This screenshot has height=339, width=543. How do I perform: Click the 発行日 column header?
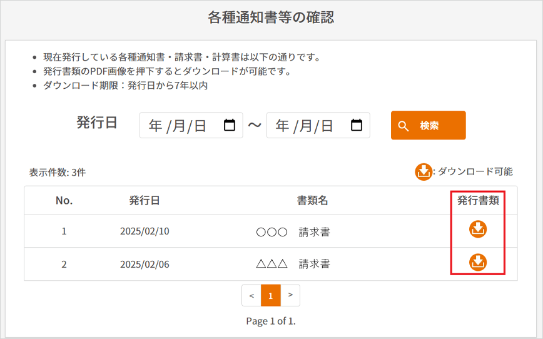tap(145, 200)
